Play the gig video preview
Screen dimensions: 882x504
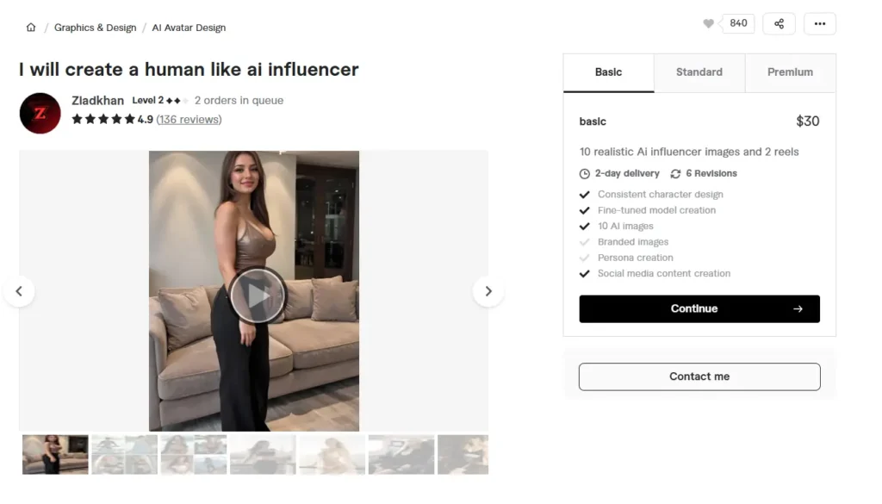tap(258, 296)
